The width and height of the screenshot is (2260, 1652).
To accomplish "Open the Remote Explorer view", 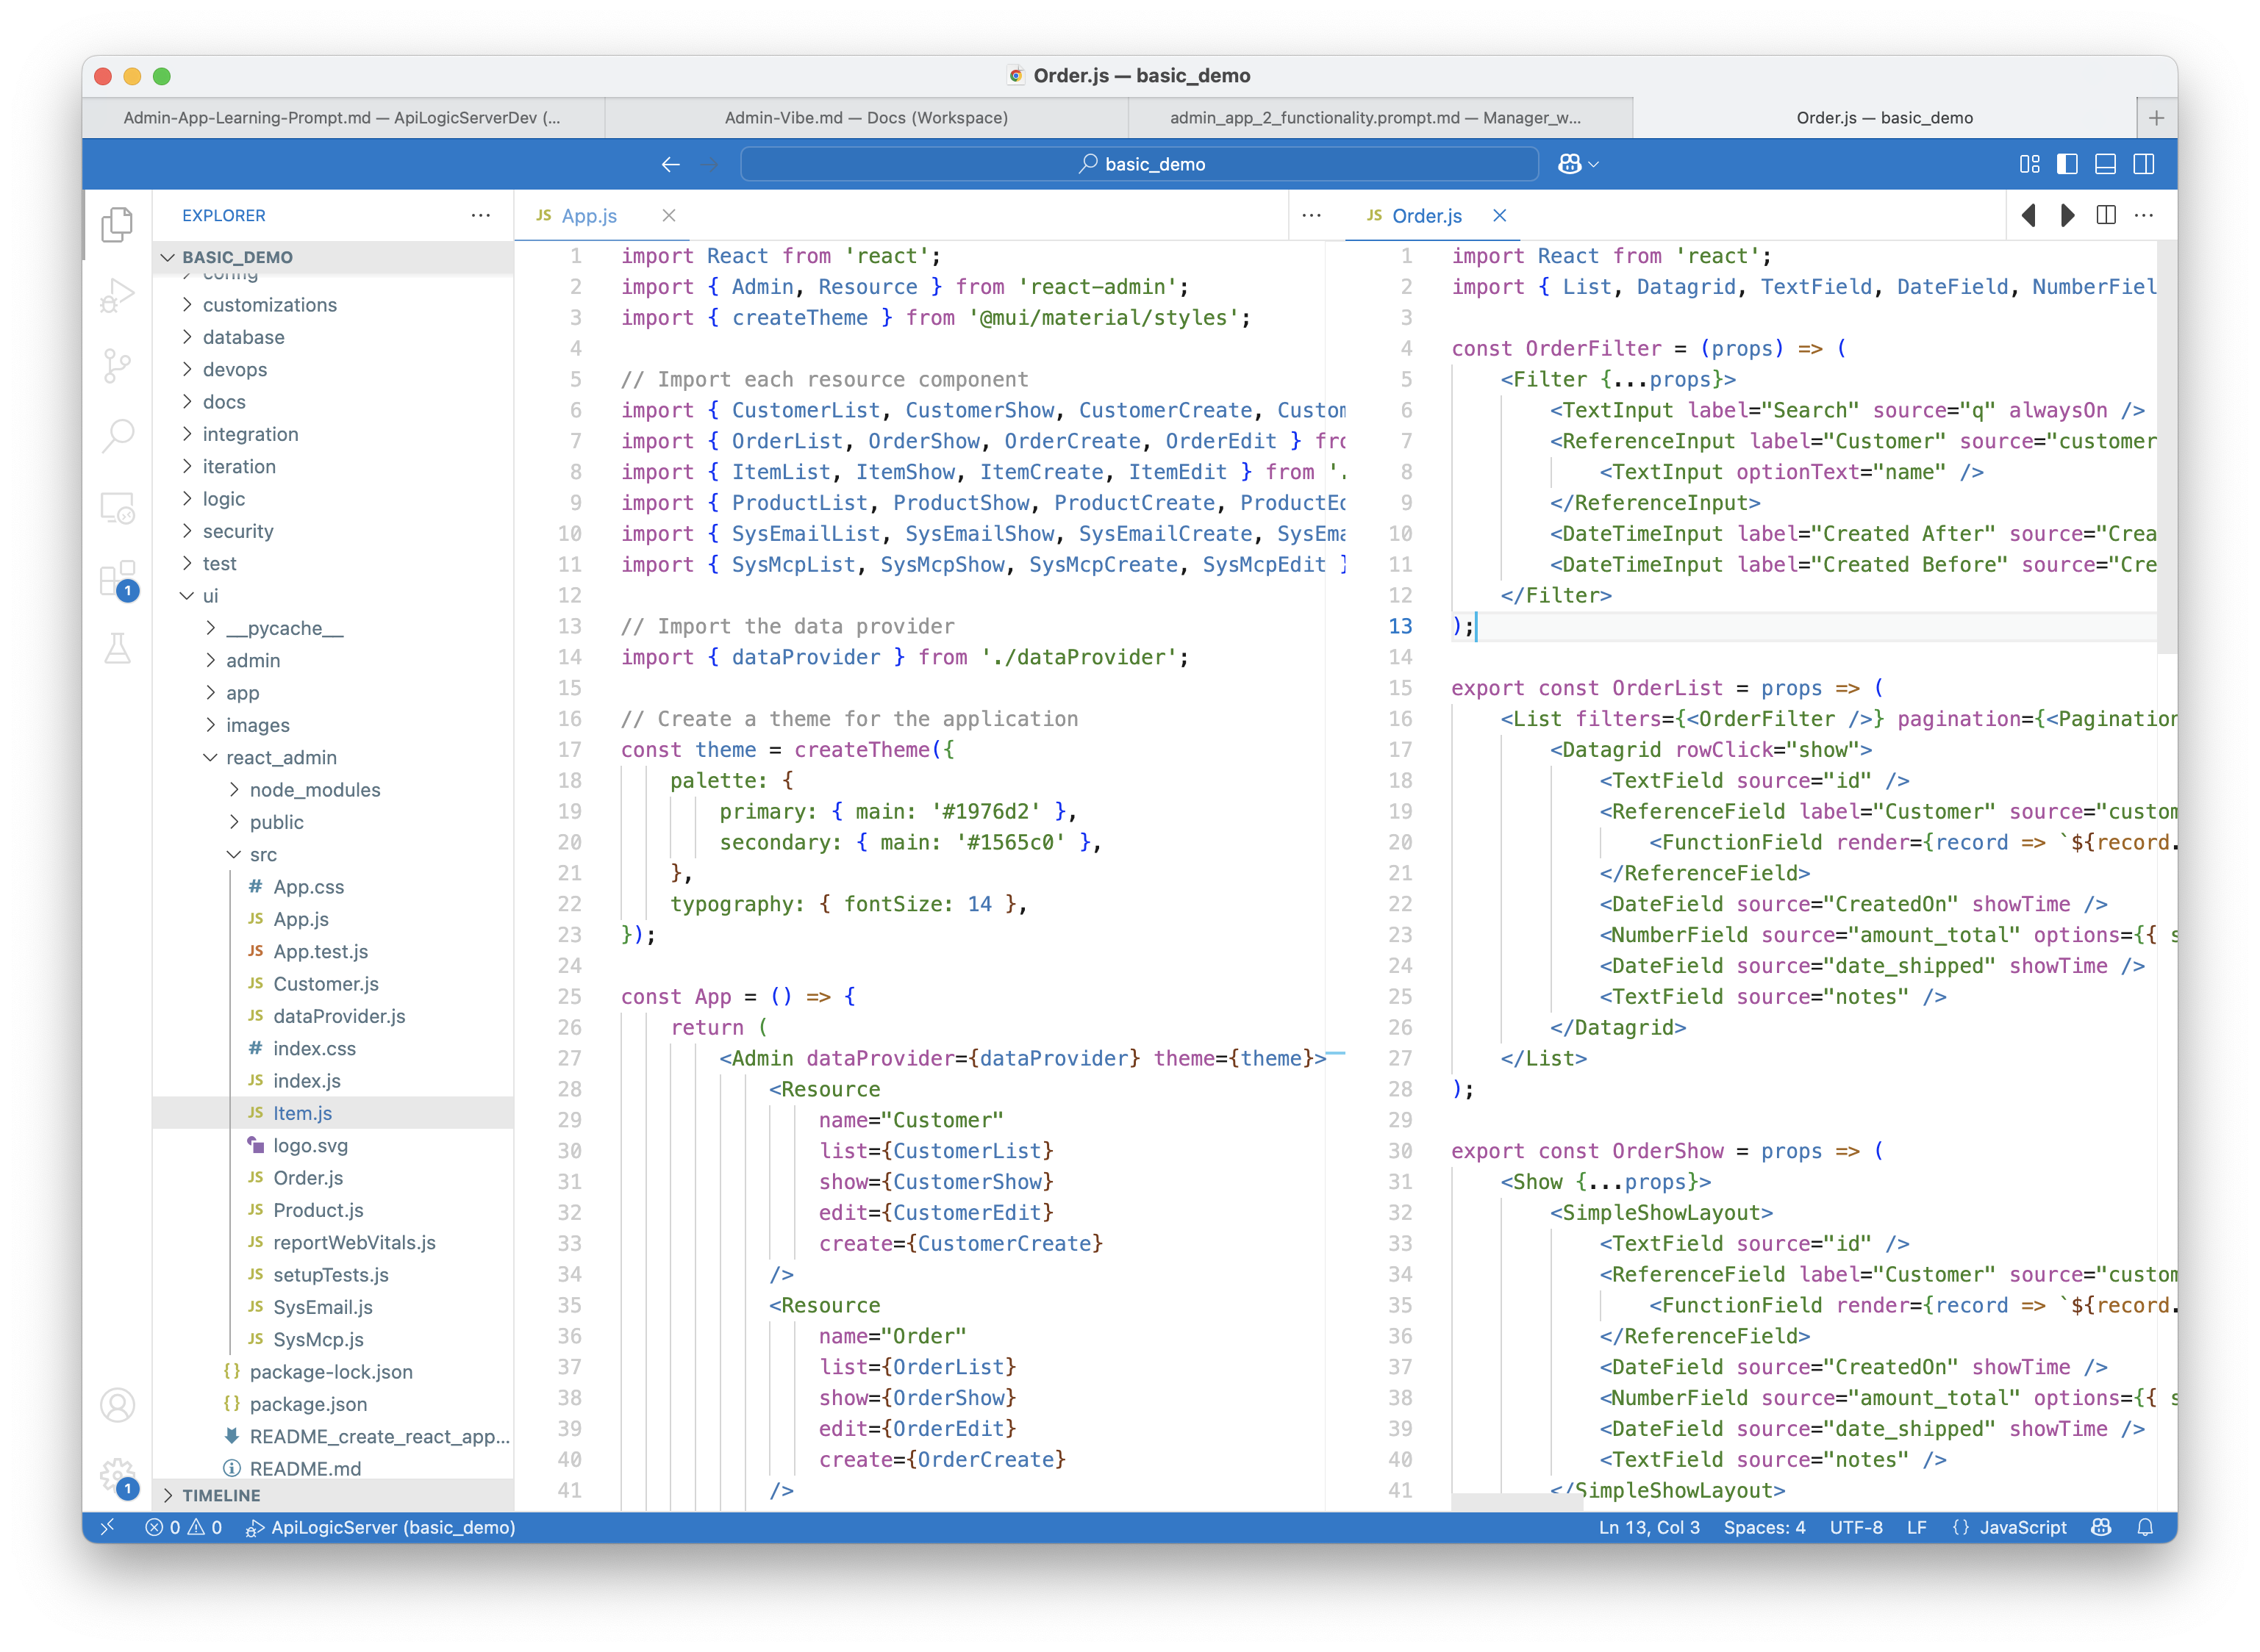I will [117, 508].
